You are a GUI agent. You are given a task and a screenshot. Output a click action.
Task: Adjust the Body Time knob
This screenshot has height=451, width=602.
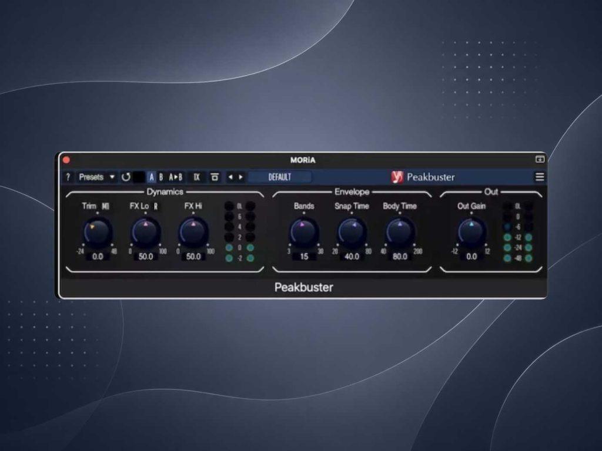400,232
